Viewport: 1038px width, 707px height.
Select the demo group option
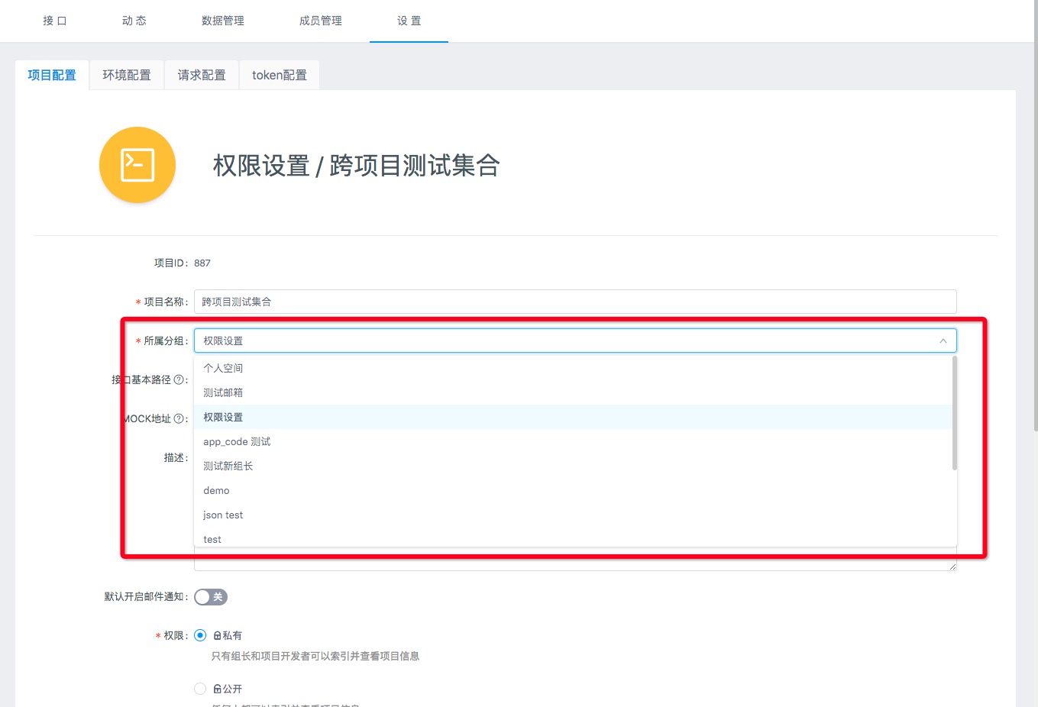pyautogui.click(x=216, y=490)
